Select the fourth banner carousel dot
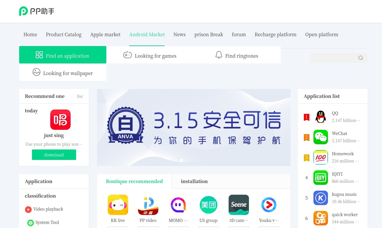Viewport: 382px width, 228px height. [x=197, y=160]
